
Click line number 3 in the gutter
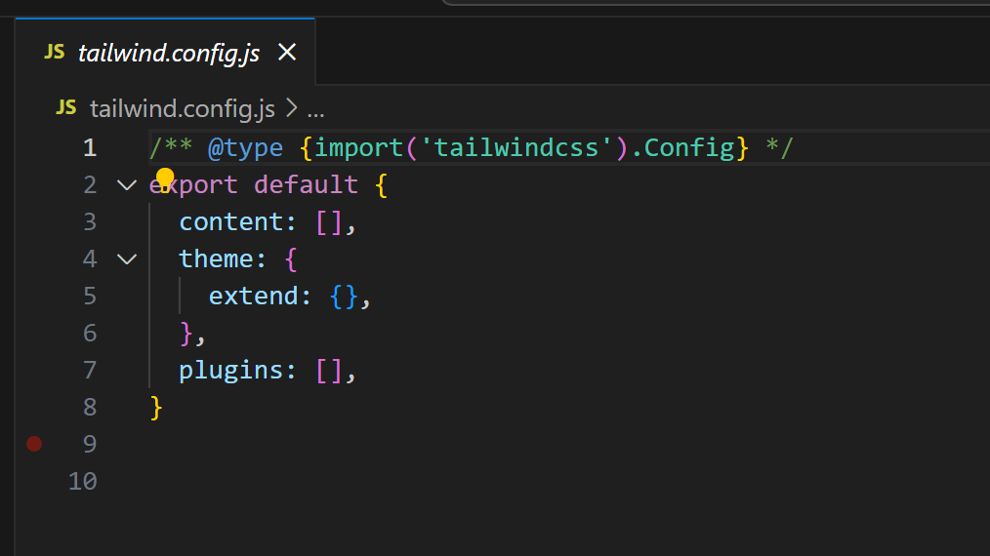point(90,222)
